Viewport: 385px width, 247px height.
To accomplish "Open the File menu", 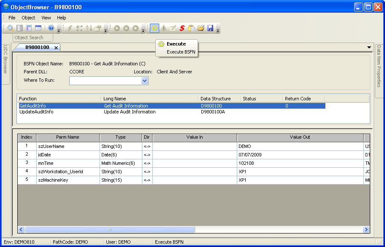I will [x=12, y=18].
